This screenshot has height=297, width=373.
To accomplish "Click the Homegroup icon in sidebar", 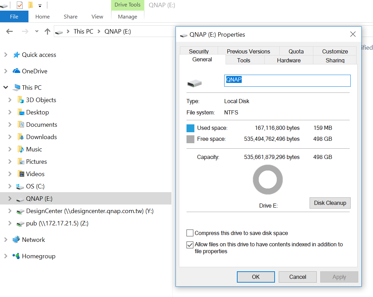I will (16, 256).
